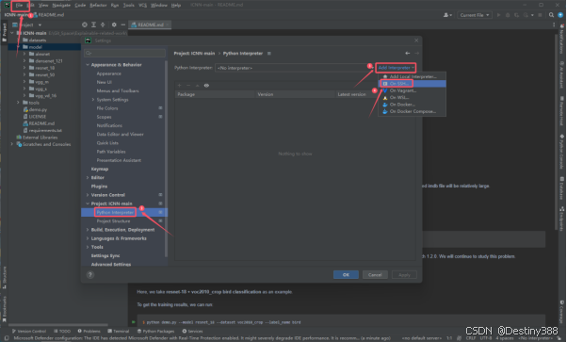Select demo.py in project tree
The width and height of the screenshot is (567, 342).
35,109
